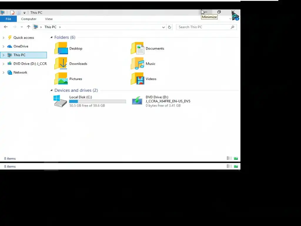Screen dimensions: 301x226
Task: Click the search magnifier icon
Action: (233, 27)
